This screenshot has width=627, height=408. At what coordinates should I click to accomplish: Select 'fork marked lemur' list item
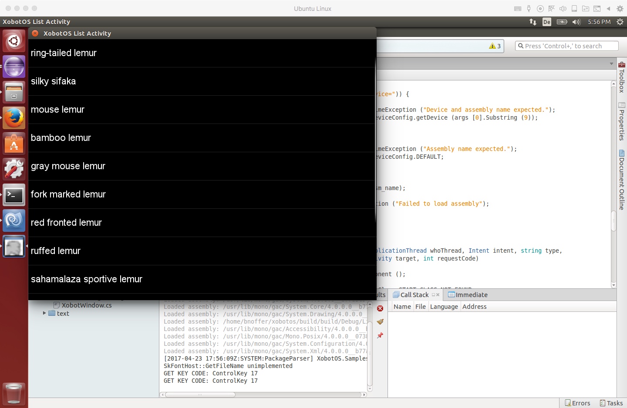(201, 194)
